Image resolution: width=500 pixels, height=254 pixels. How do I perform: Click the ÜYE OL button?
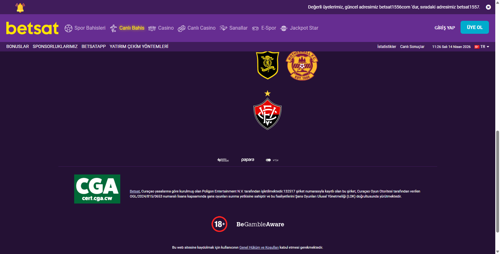click(x=475, y=27)
